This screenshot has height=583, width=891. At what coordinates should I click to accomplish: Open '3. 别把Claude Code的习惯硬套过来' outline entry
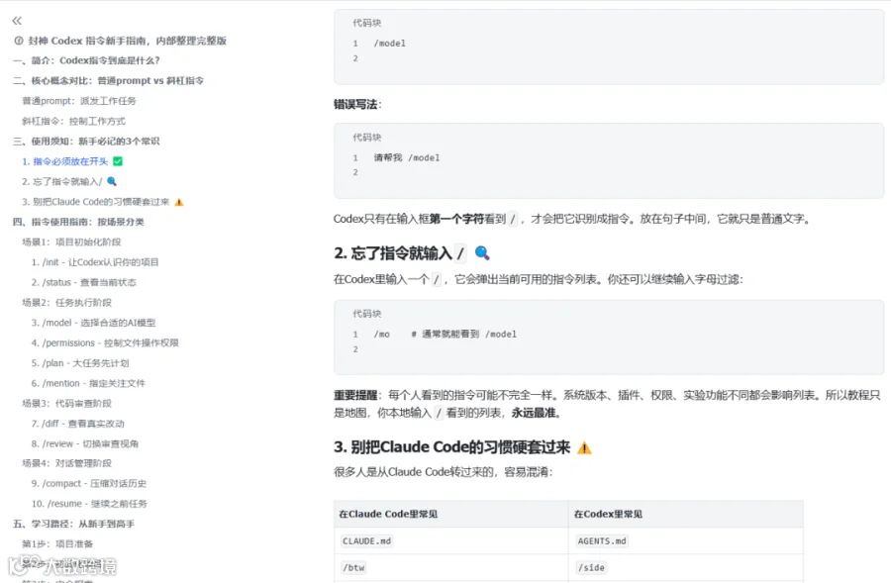pos(95,202)
